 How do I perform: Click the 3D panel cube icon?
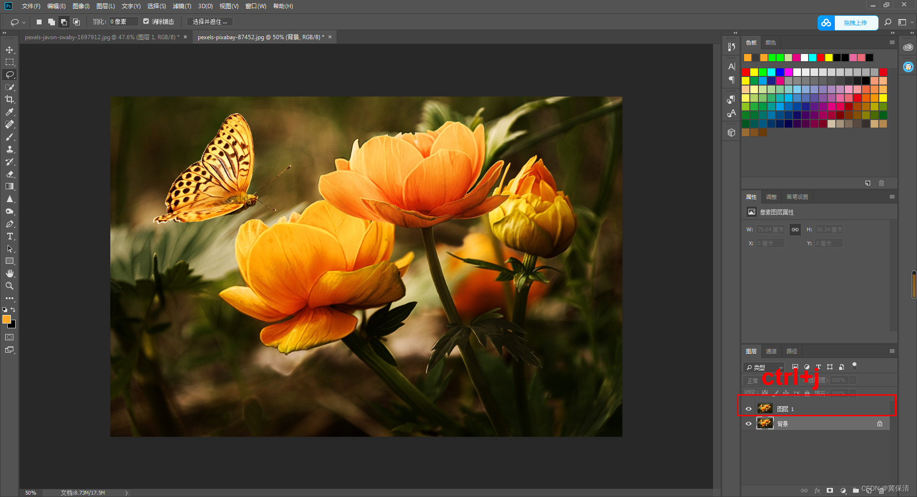(731, 132)
